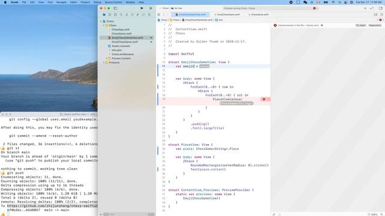Jump to the issue via red issue indicator
Screen dimensions: 385x216
click(x=380, y=20)
